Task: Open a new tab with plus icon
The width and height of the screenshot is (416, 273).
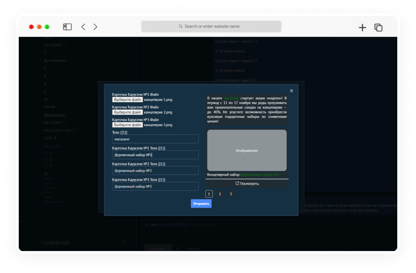Action: click(x=362, y=27)
